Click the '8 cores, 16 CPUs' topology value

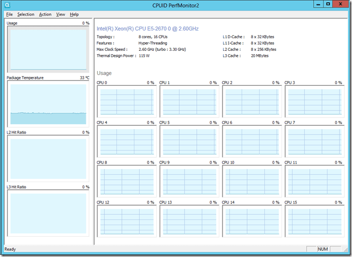coord(153,37)
